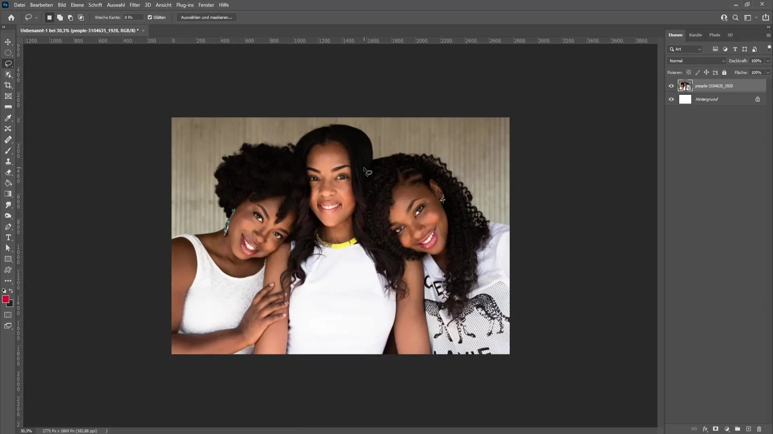Image resolution: width=773 pixels, height=434 pixels.
Task: Select the Type tool
Action: tap(8, 237)
